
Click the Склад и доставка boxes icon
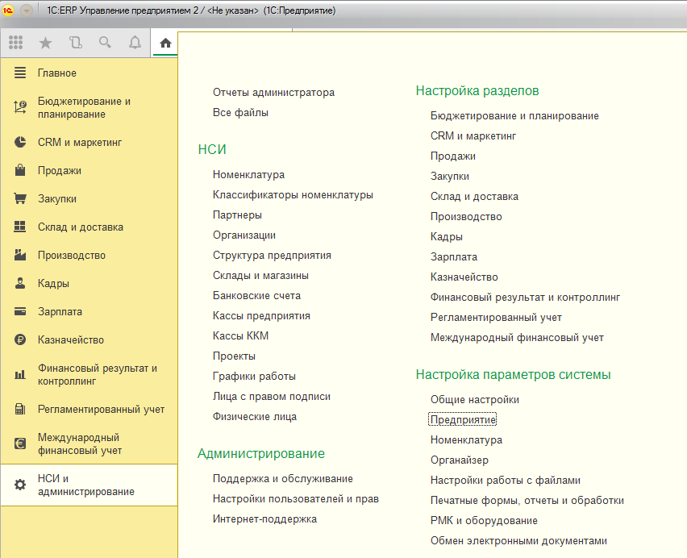click(20, 227)
